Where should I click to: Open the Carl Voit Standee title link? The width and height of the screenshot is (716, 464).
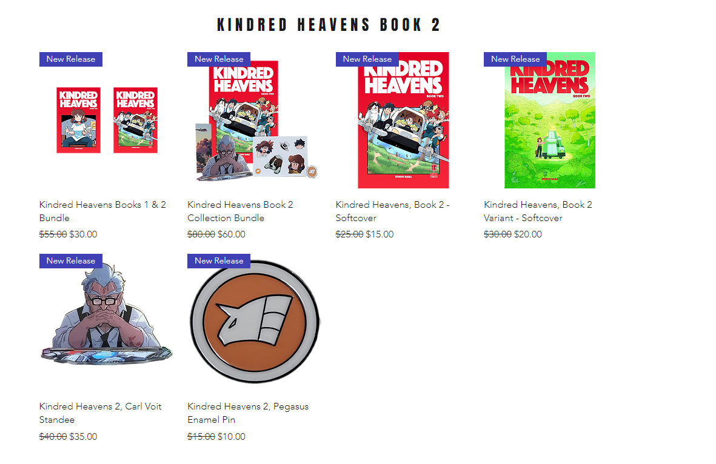(101, 413)
